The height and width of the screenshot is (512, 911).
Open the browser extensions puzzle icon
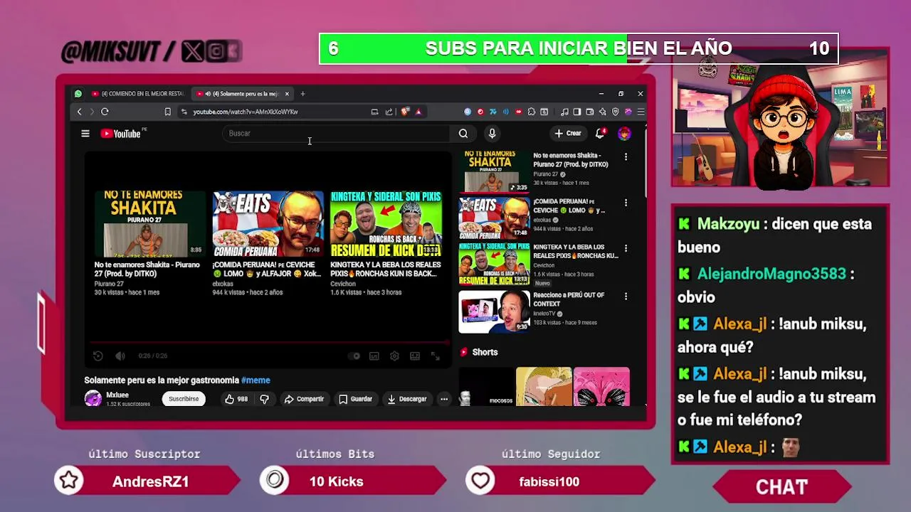coord(531,112)
